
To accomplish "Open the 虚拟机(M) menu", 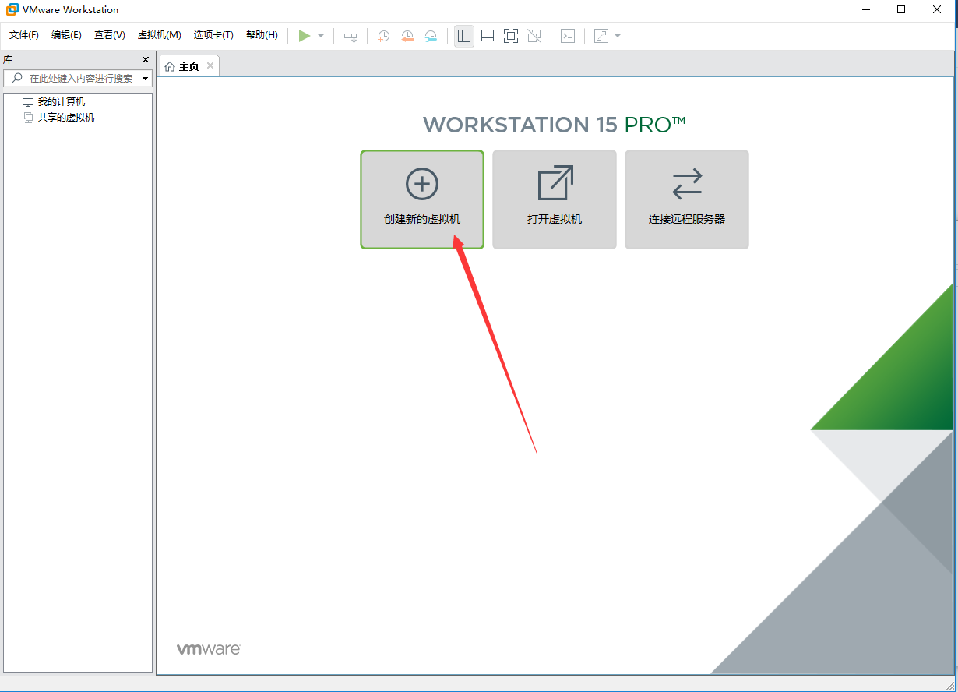I will [x=159, y=35].
